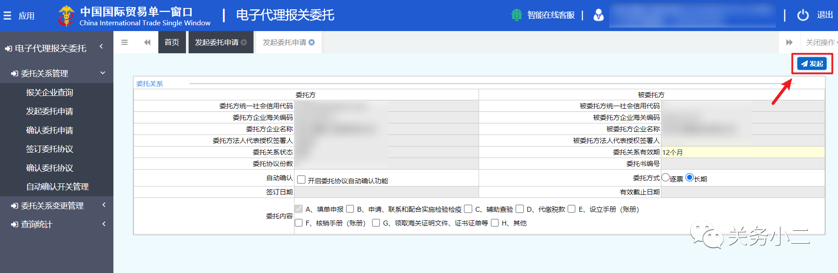Screen dimensions: 838x273
Task: Collapse the 委托关系管理 submenu chevron
Action: 103,73
